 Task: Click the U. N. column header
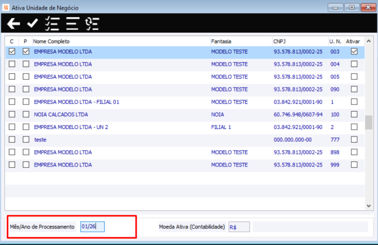tap(336, 42)
